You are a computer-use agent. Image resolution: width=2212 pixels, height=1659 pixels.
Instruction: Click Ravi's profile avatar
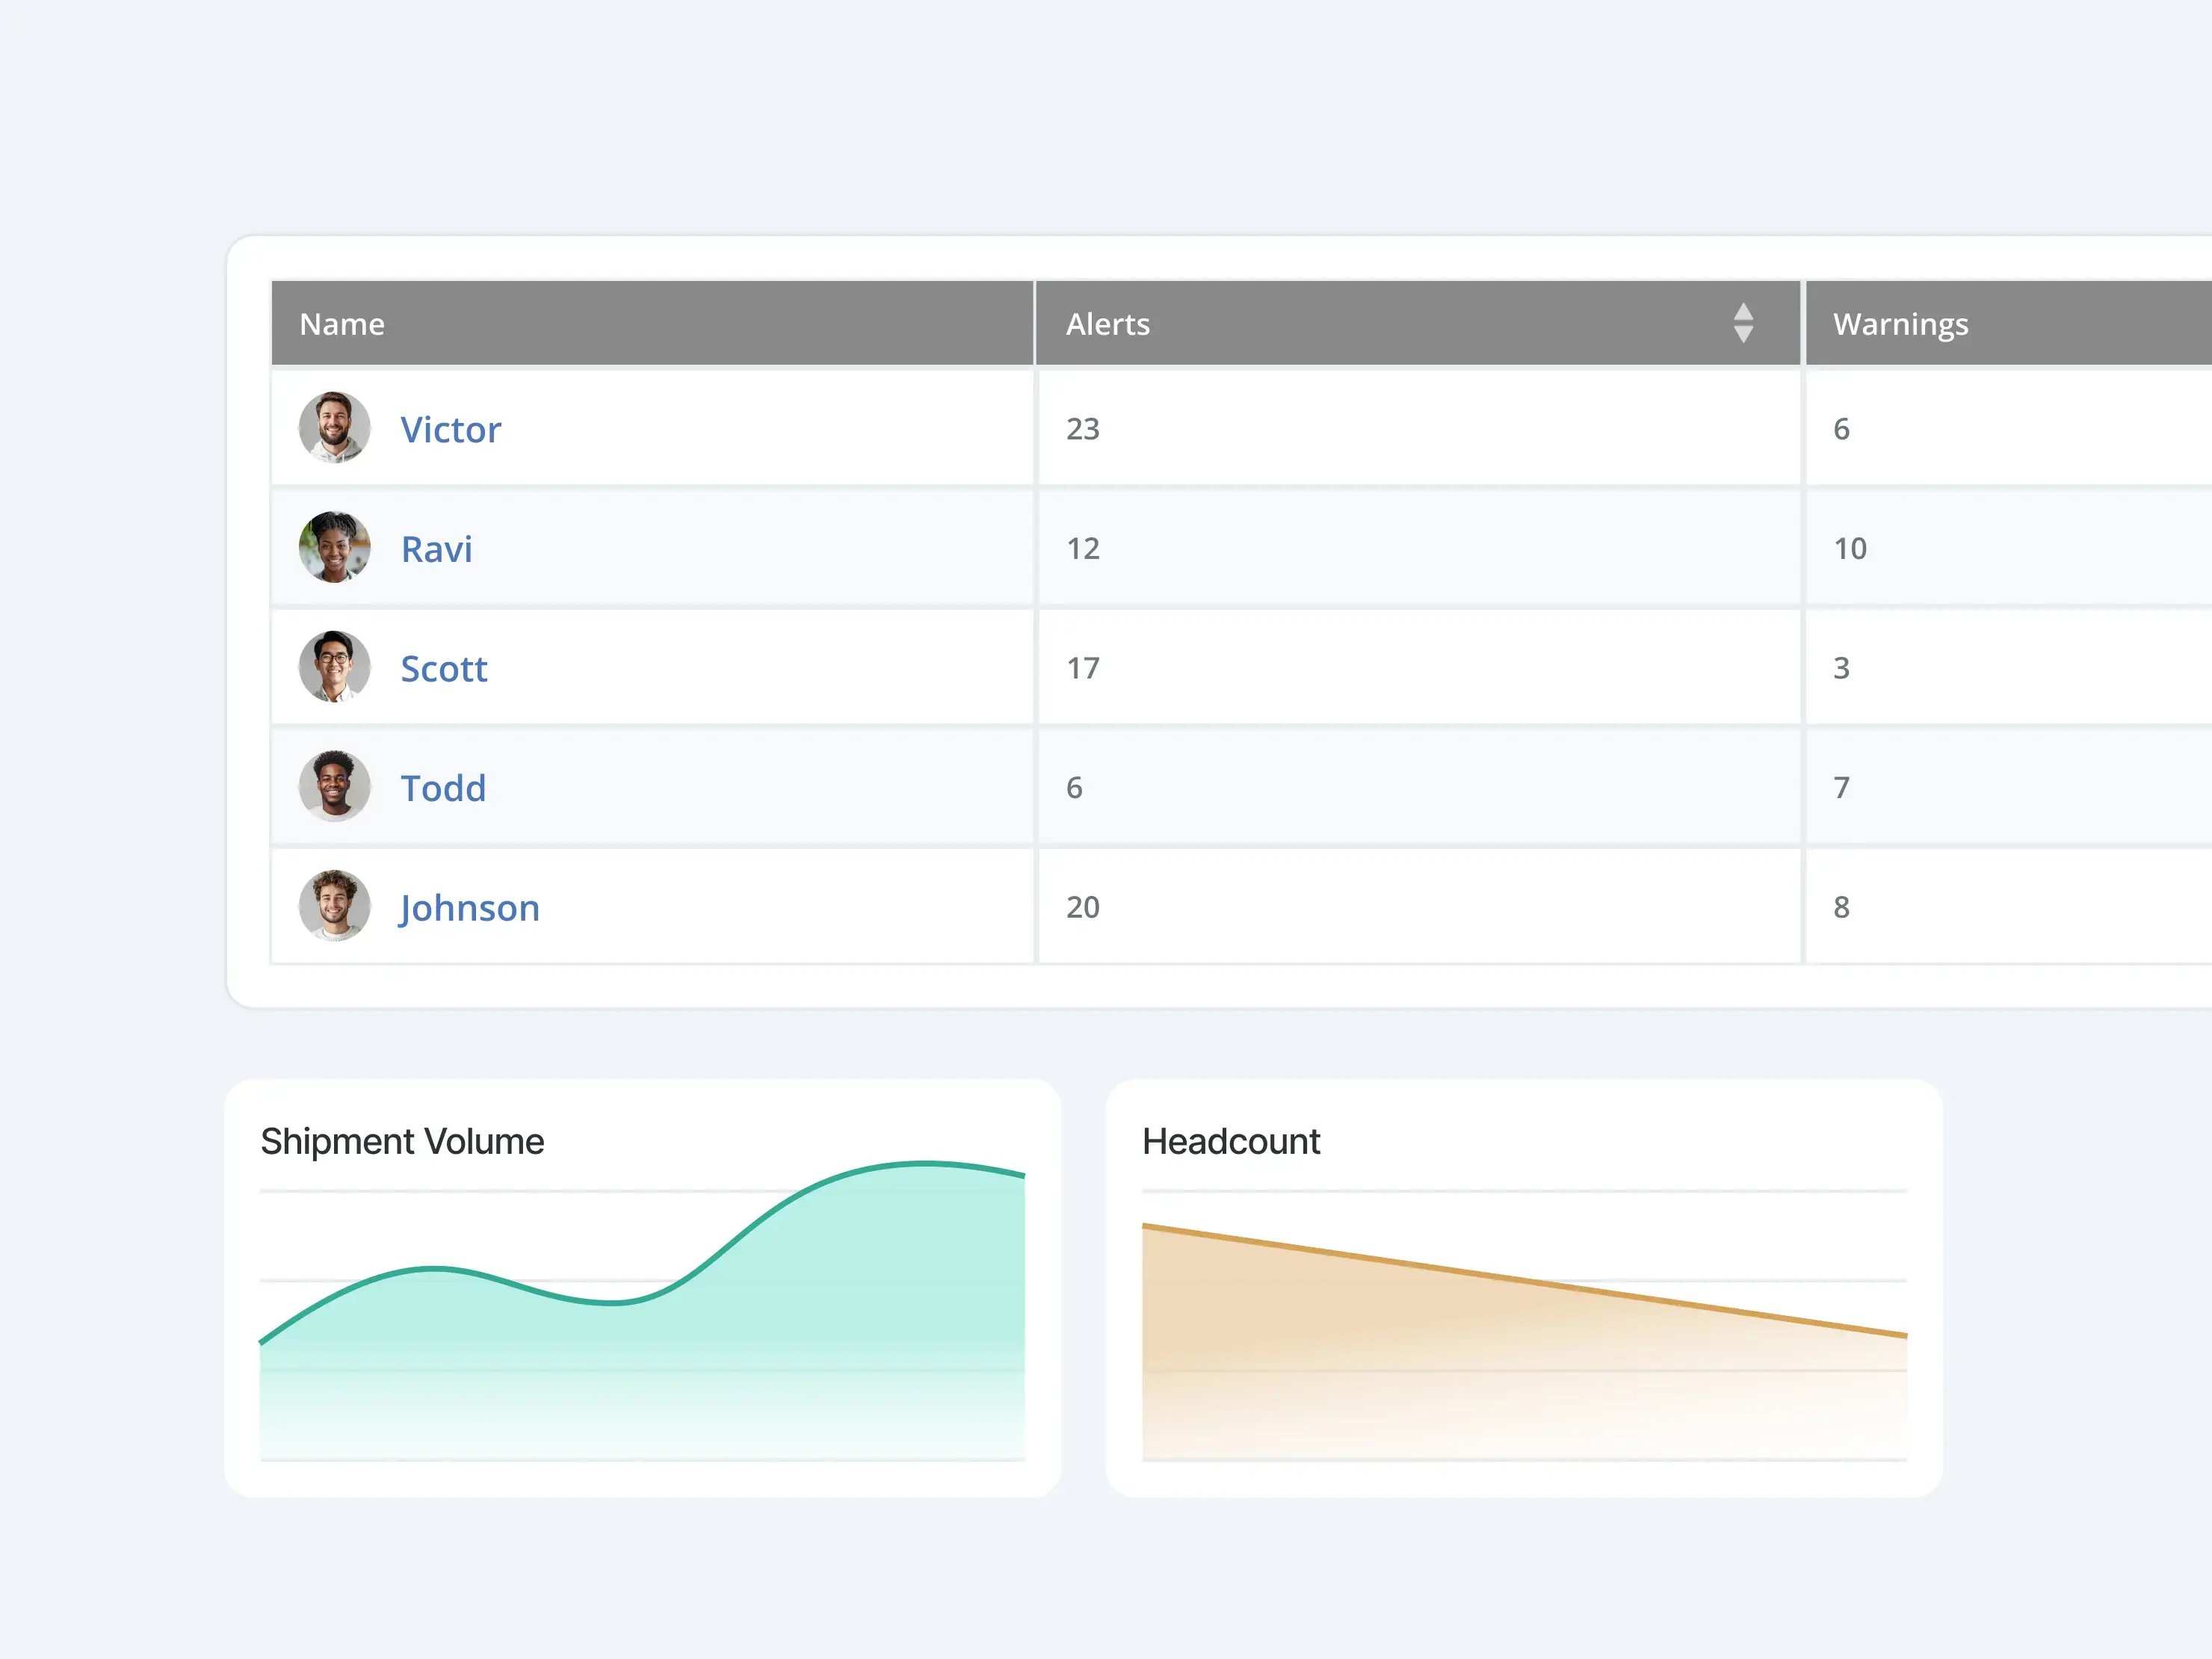[334, 548]
